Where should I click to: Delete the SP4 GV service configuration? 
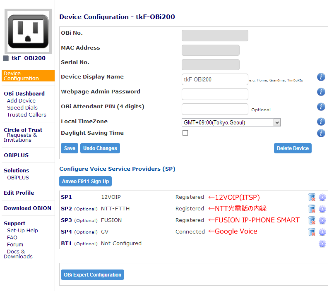pyautogui.click(x=312, y=232)
